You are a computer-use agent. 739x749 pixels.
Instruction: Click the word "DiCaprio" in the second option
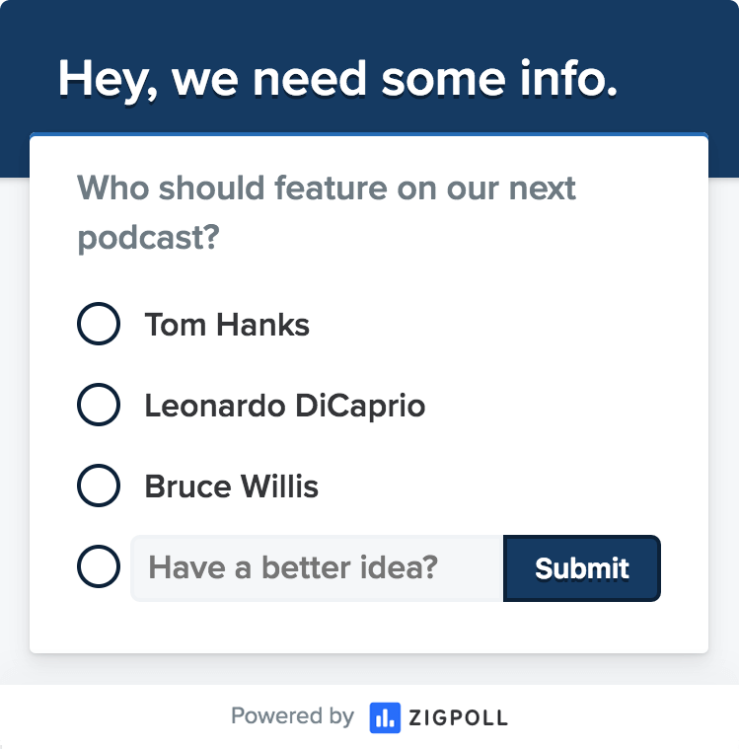[360, 406]
